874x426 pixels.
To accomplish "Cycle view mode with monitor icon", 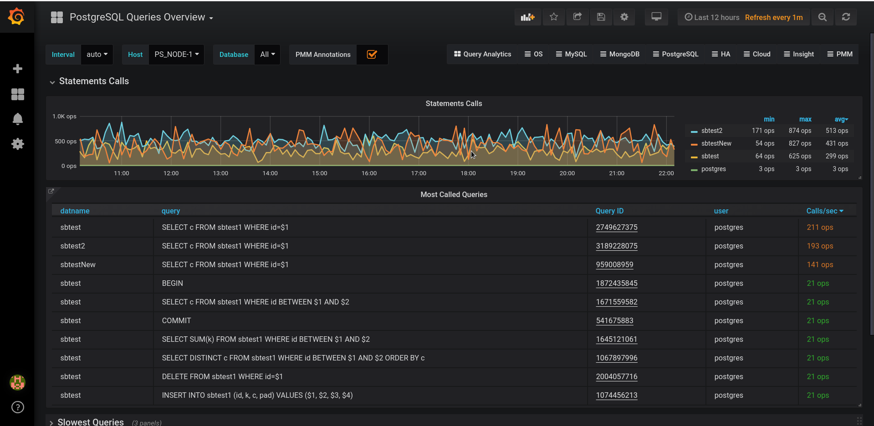I will 656,17.
